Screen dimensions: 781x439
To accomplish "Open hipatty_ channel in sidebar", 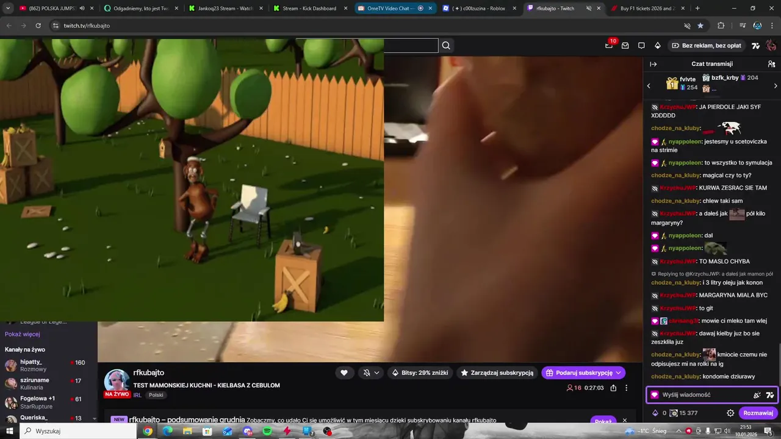I will (49, 366).
